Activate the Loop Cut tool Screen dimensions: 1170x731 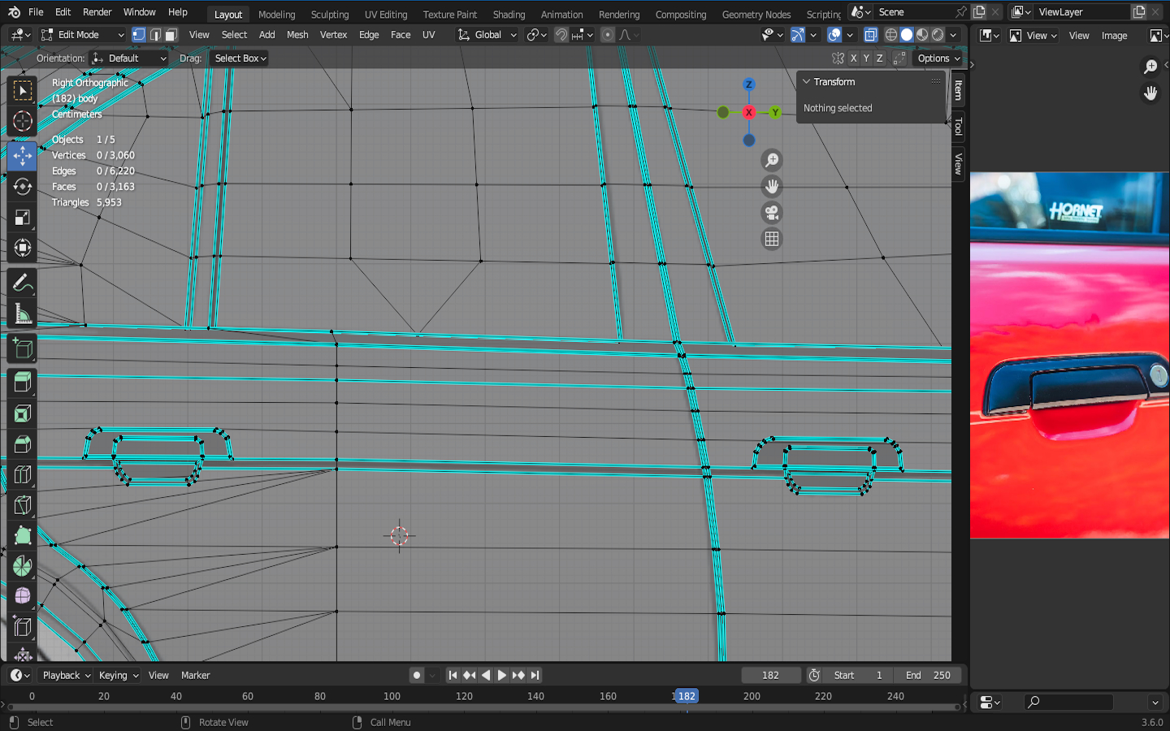coord(22,475)
